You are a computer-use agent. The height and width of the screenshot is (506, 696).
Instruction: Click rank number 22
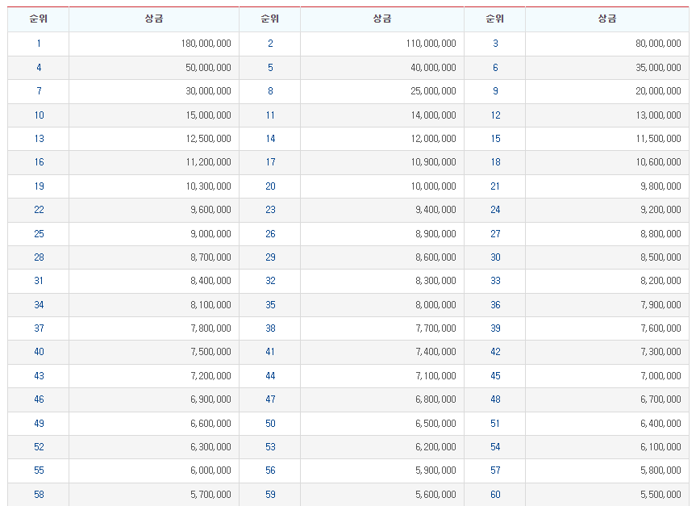click(39, 210)
